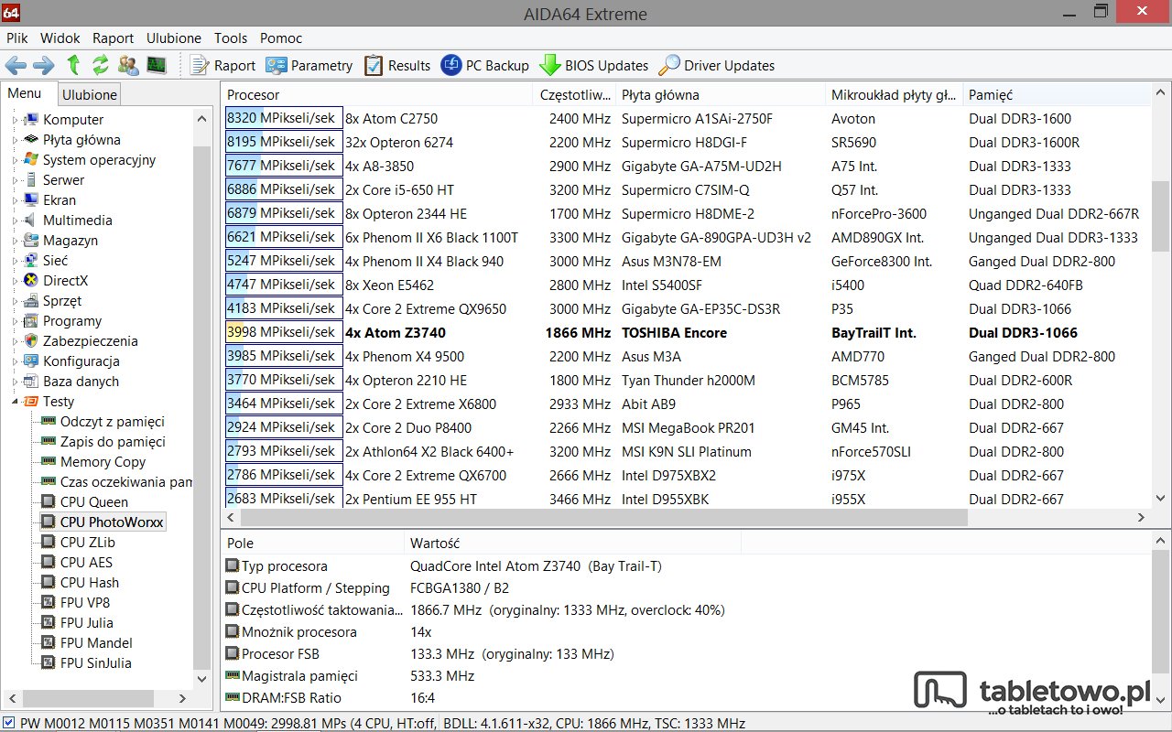Image resolution: width=1172 pixels, height=732 pixels.
Task: Expand the System operacyjny node
Action: (15, 160)
